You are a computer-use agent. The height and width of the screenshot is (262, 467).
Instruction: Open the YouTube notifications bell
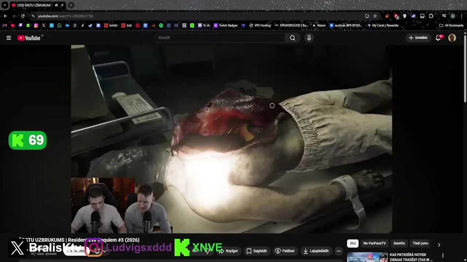pyautogui.click(x=439, y=38)
